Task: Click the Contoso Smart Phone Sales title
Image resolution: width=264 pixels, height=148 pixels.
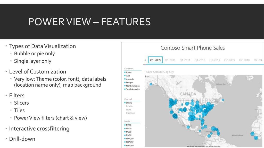Action: pyautogui.click(x=193, y=48)
